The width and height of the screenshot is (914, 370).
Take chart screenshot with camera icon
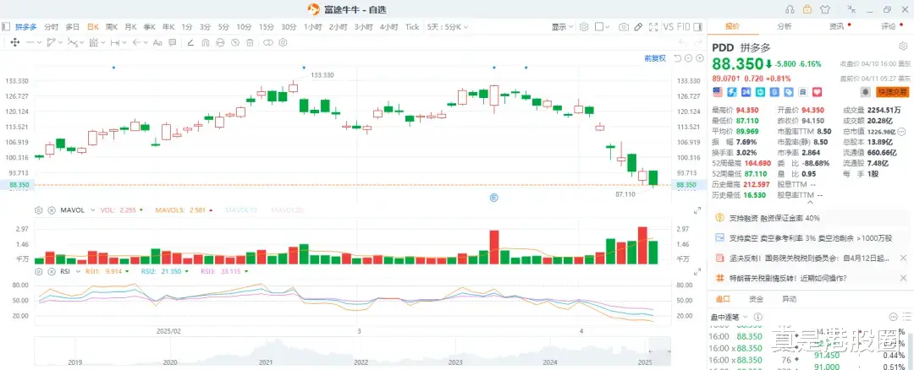(624, 27)
